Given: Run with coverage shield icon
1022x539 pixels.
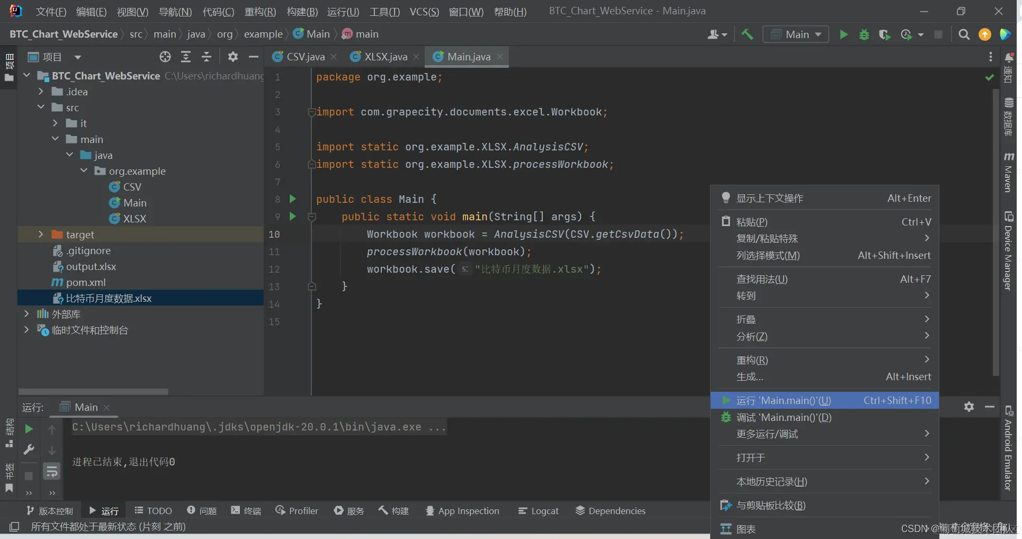Looking at the screenshot, I should [x=884, y=34].
